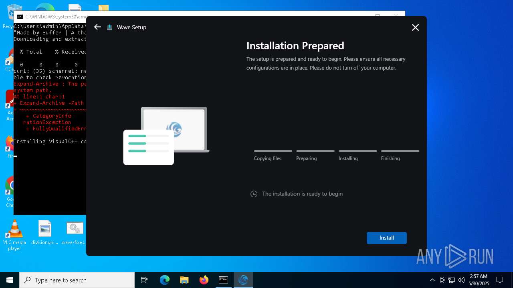Click the Finishing step label
Screen dimensions: 513x288
390,158
